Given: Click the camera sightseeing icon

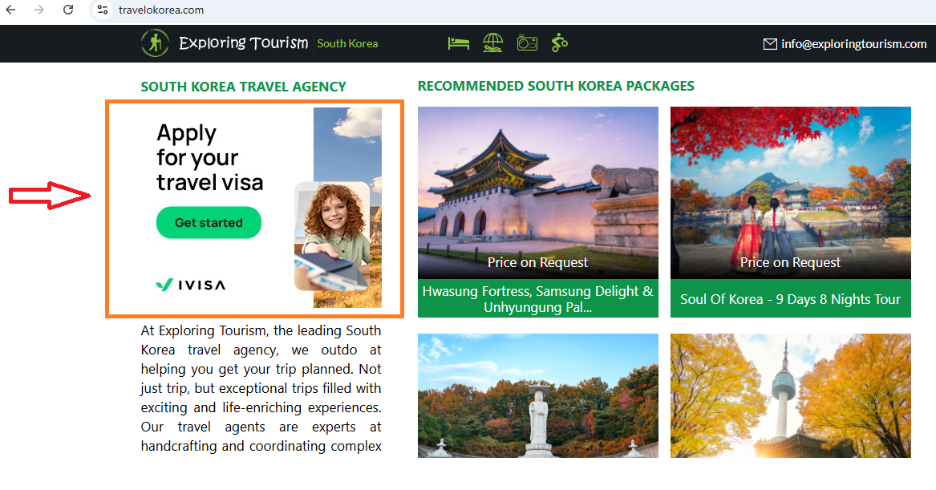Looking at the screenshot, I should (x=527, y=43).
